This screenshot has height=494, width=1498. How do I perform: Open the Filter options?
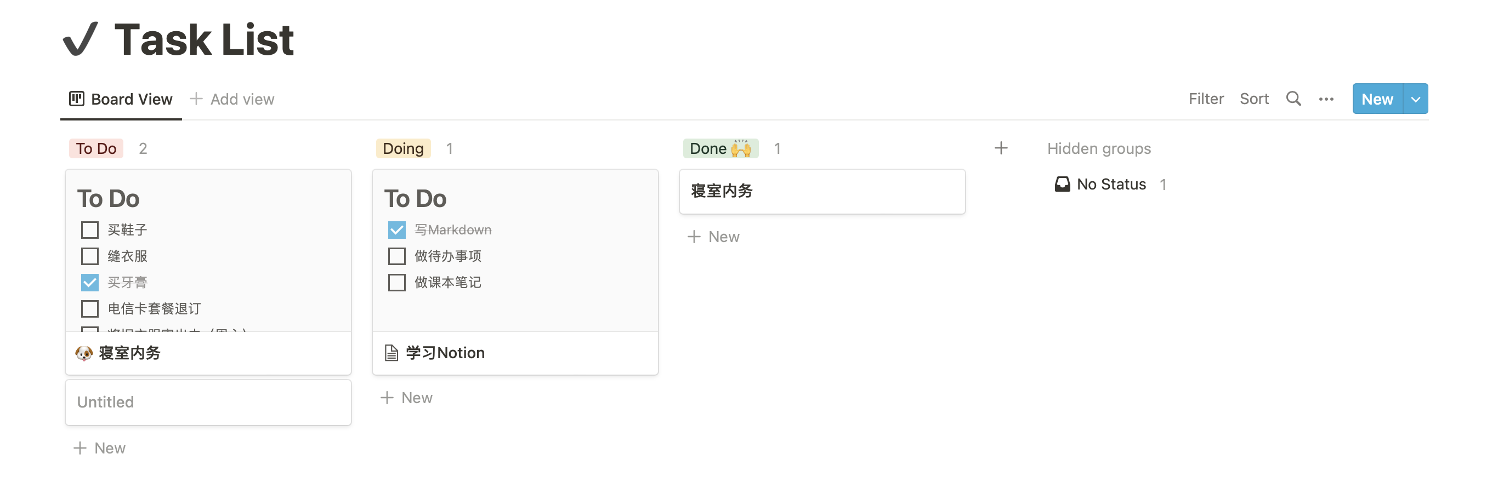click(1206, 99)
